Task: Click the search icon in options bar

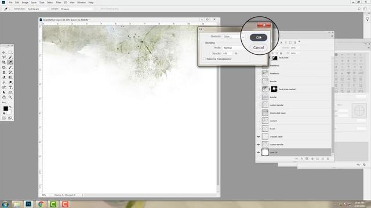Action: pos(359,9)
